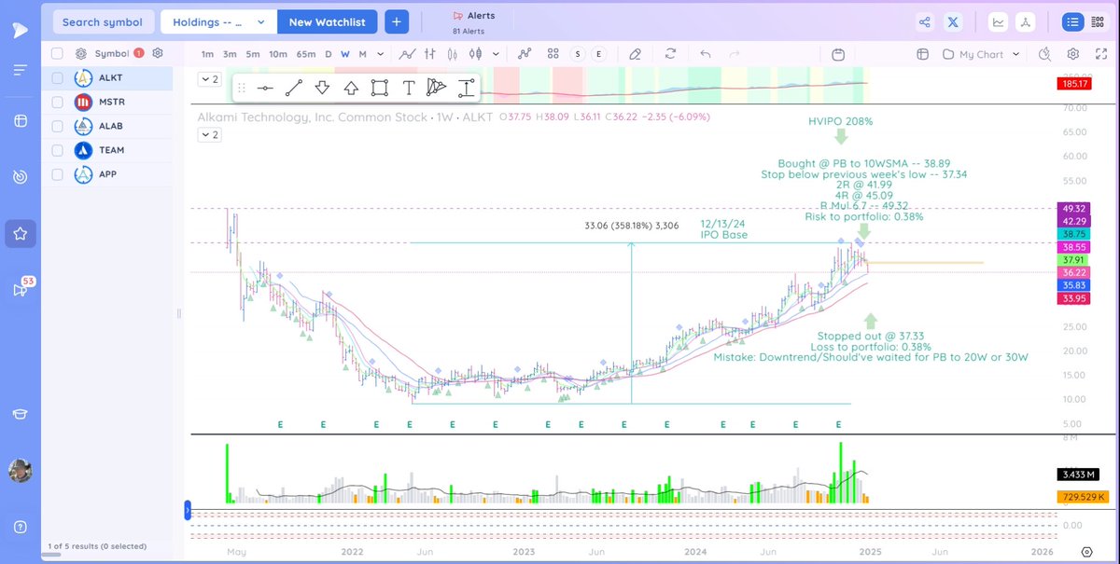Check the ALAB row checkbox
1120x564 pixels.
(58, 126)
